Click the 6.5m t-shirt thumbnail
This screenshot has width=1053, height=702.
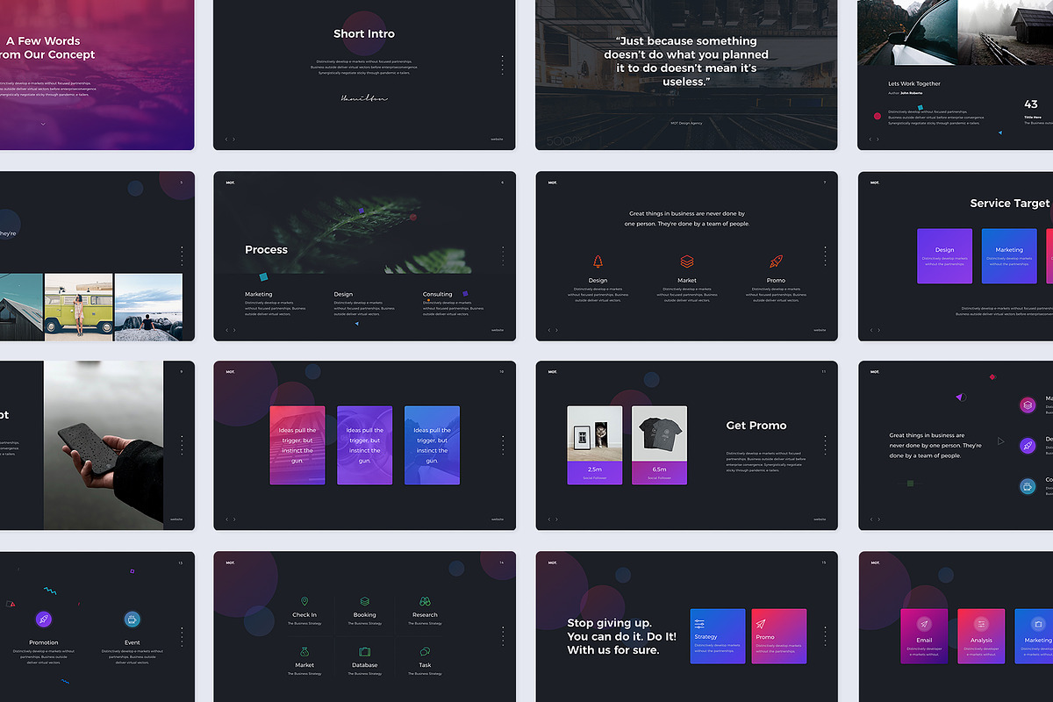pos(659,433)
